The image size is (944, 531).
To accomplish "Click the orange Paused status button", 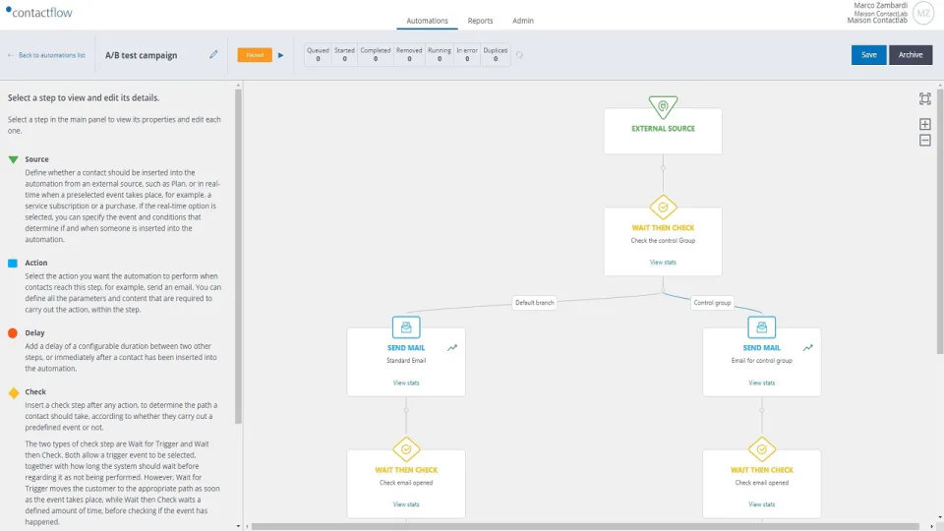I will click(x=255, y=55).
